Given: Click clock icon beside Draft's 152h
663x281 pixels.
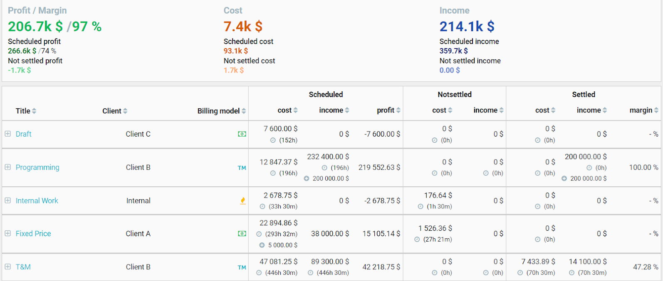Looking at the screenshot, I should coord(273,140).
